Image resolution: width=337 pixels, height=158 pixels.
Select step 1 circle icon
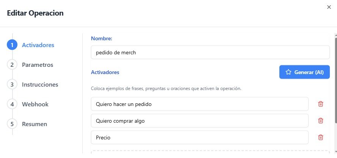coord(12,45)
